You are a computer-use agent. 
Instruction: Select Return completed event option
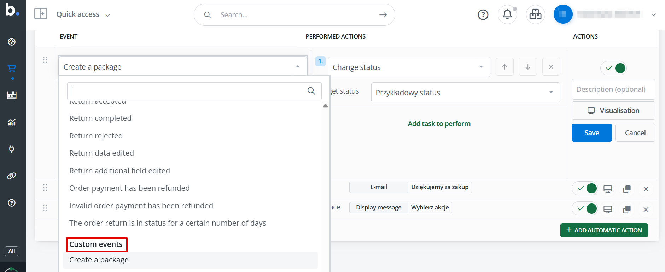click(x=100, y=118)
